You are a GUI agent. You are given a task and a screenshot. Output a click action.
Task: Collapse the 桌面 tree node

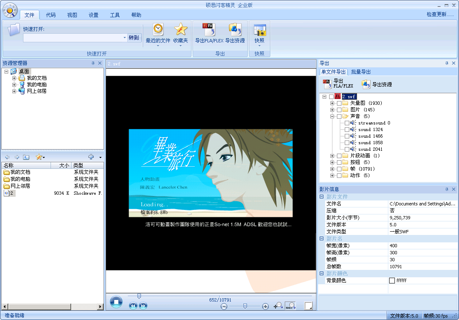(6, 71)
